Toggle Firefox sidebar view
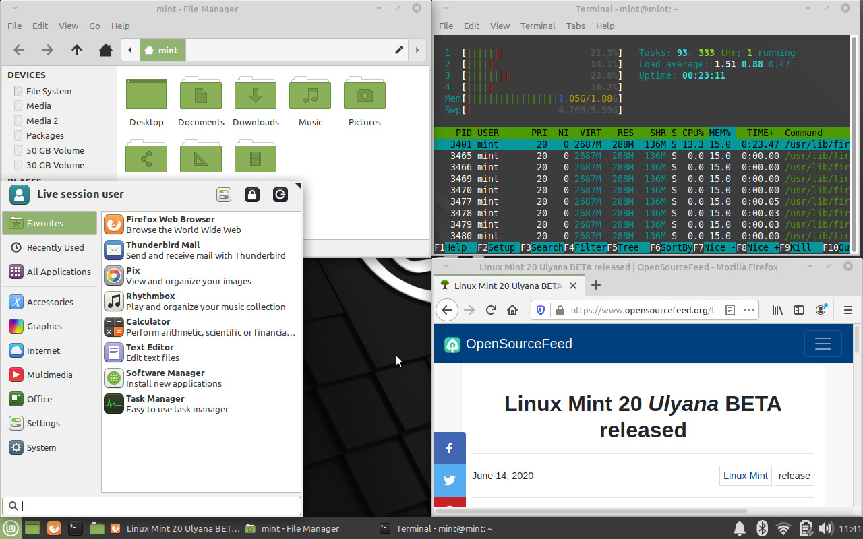863x539 pixels. point(799,310)
